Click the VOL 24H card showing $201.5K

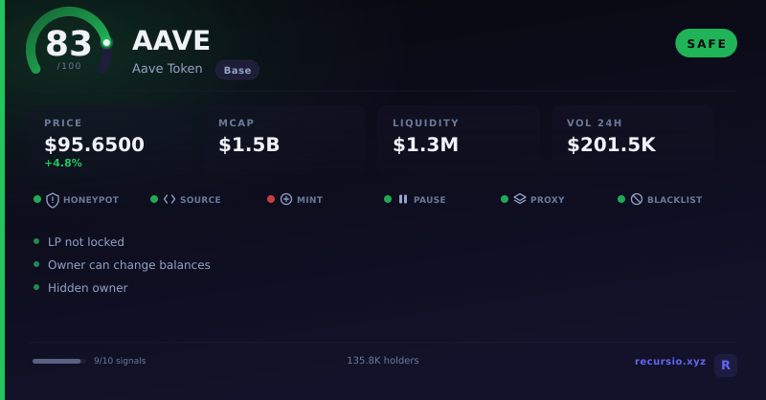point(633,139)
